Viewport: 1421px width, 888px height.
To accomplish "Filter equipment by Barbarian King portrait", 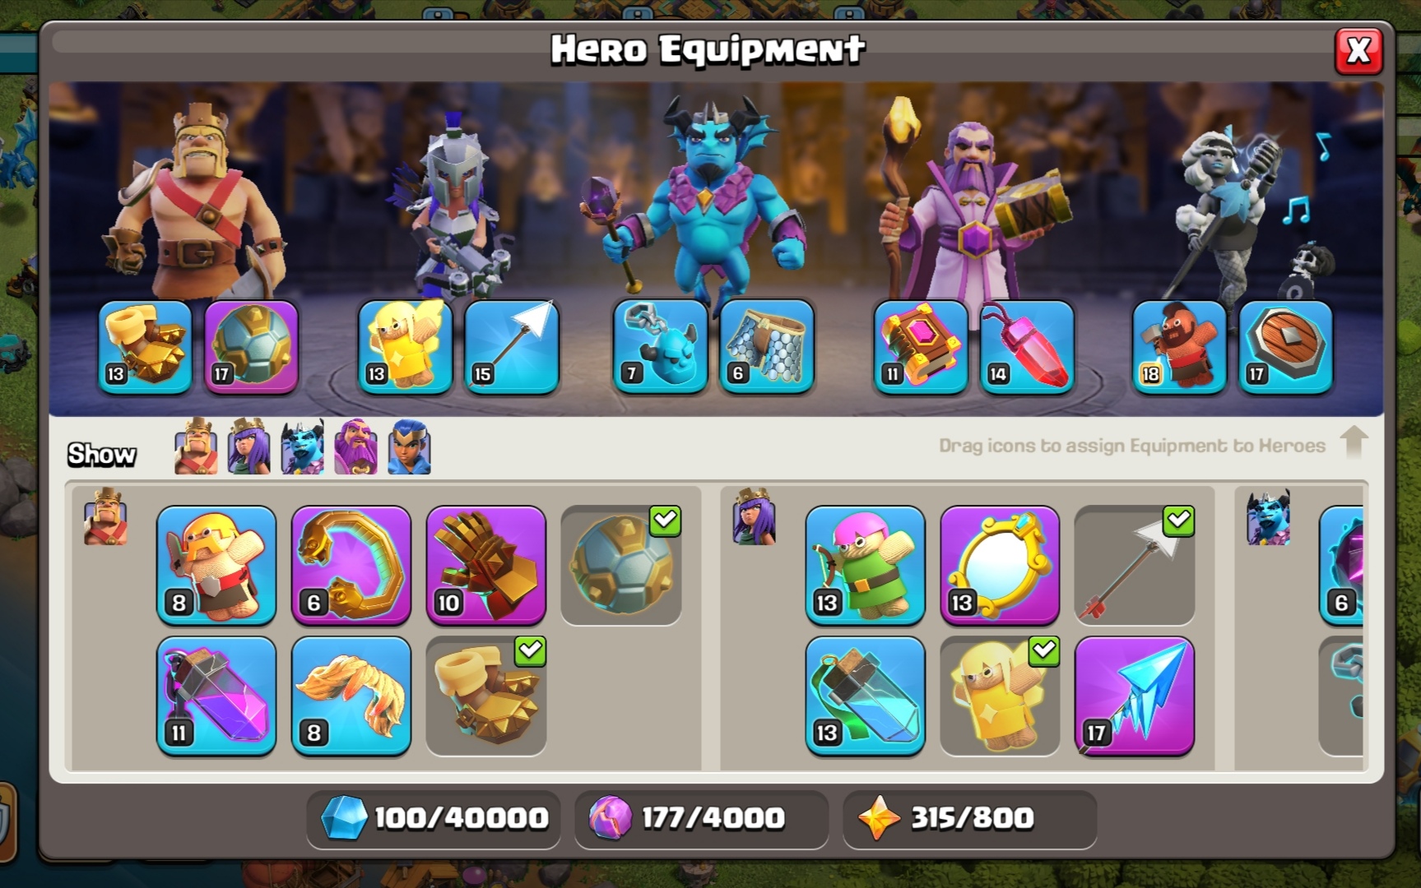I will coord(196,446).
